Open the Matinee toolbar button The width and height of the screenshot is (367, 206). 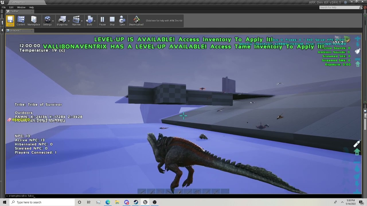(x=76, y=21)
